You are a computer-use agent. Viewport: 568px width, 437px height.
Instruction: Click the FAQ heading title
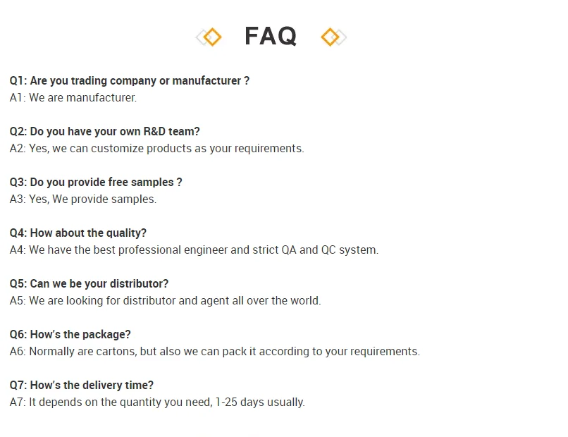coord(271,36)
